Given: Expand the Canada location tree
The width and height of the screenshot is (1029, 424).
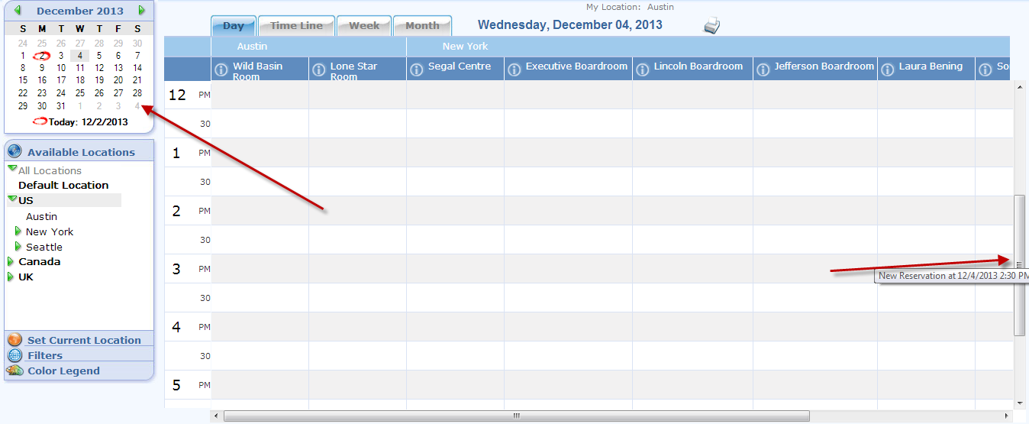Looking at the screenshot, I should (x=11, y=262).
